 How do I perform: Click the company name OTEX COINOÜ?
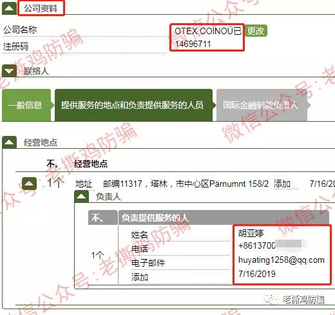click(204, 31)
